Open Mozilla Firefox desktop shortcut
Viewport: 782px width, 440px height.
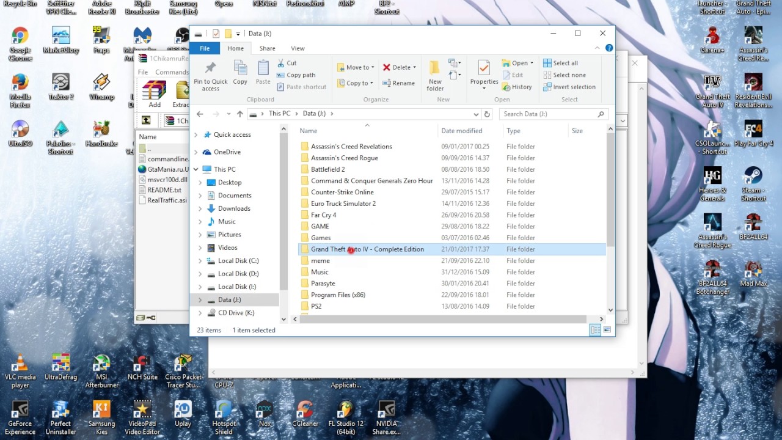click(x=20, y=90)
